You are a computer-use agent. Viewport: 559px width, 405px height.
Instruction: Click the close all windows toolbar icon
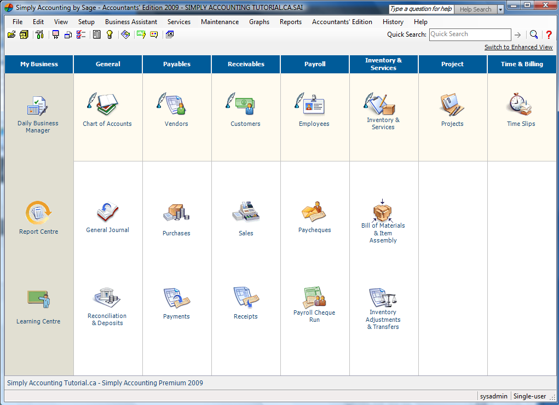pyautogui.click(x=170, y=34)
